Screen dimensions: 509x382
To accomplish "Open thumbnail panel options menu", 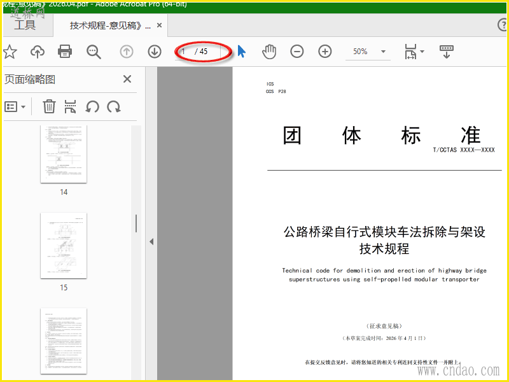I will click(x=15, y=106).
